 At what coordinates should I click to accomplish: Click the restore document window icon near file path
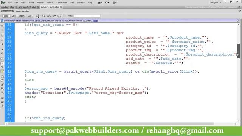click(x=239, y=7)
